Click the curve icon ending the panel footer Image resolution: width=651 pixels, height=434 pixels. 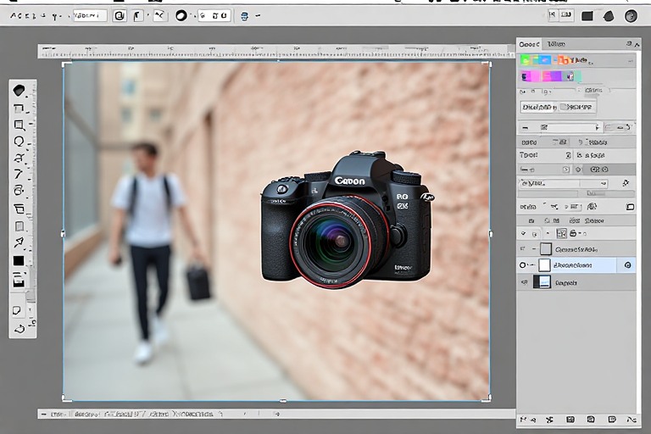(x=631, y=420)
